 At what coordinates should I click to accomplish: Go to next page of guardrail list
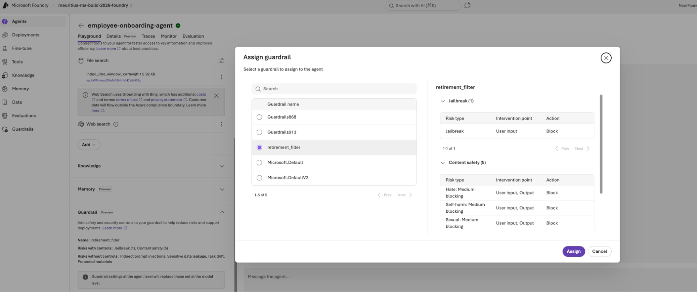(405, 195)
